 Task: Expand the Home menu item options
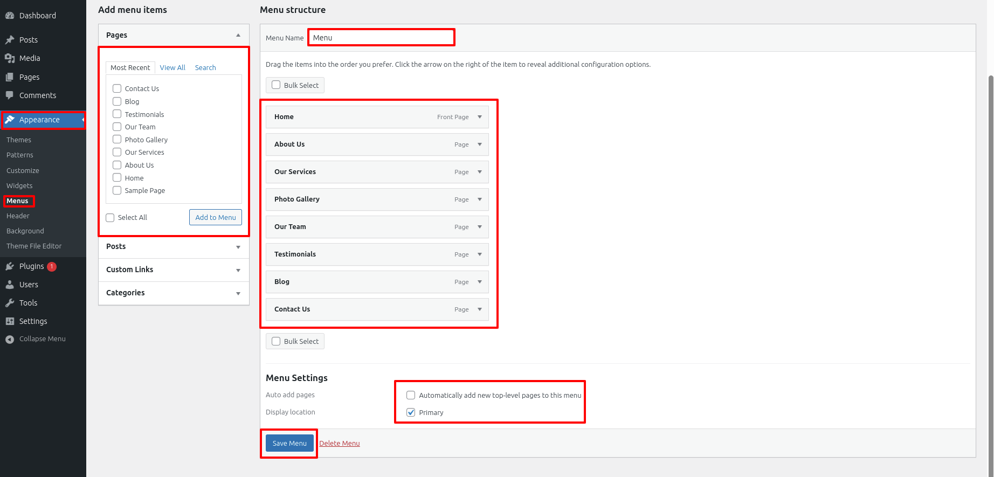tap(479, 117)
